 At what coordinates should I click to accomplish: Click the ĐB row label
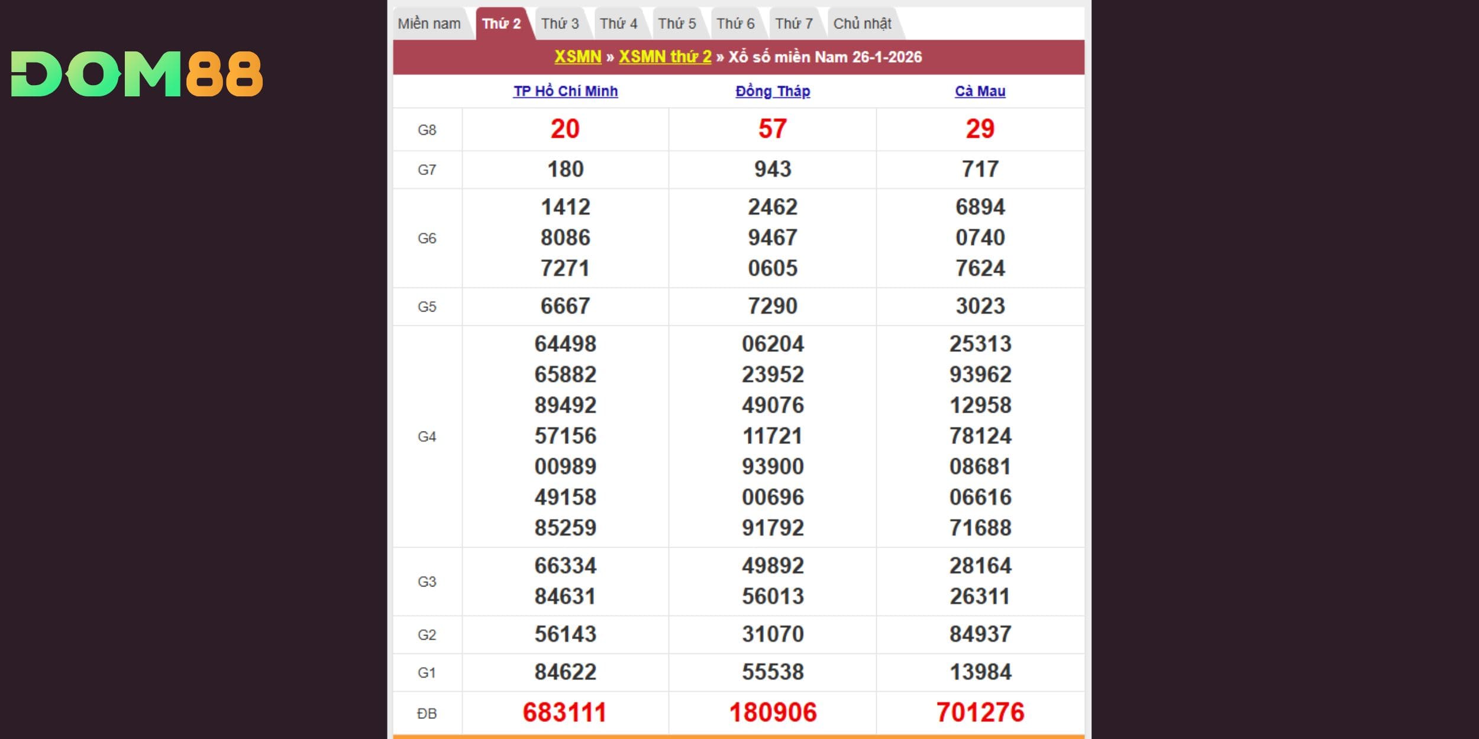click(x=427, y=714)
